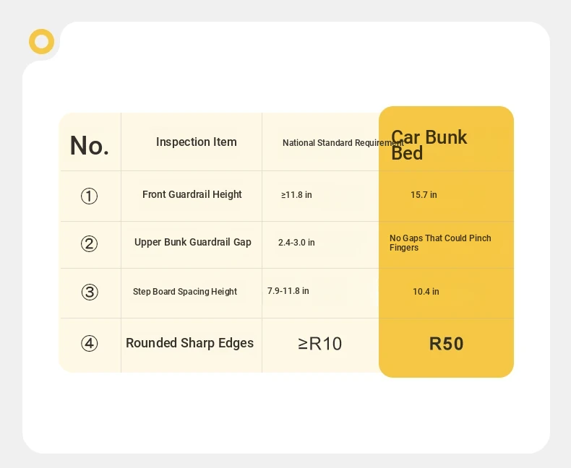Image resolution: width=571 pixels, height=468 pixels.
Task: Click the circled number 4 icon
Action: tap(89, 344)
